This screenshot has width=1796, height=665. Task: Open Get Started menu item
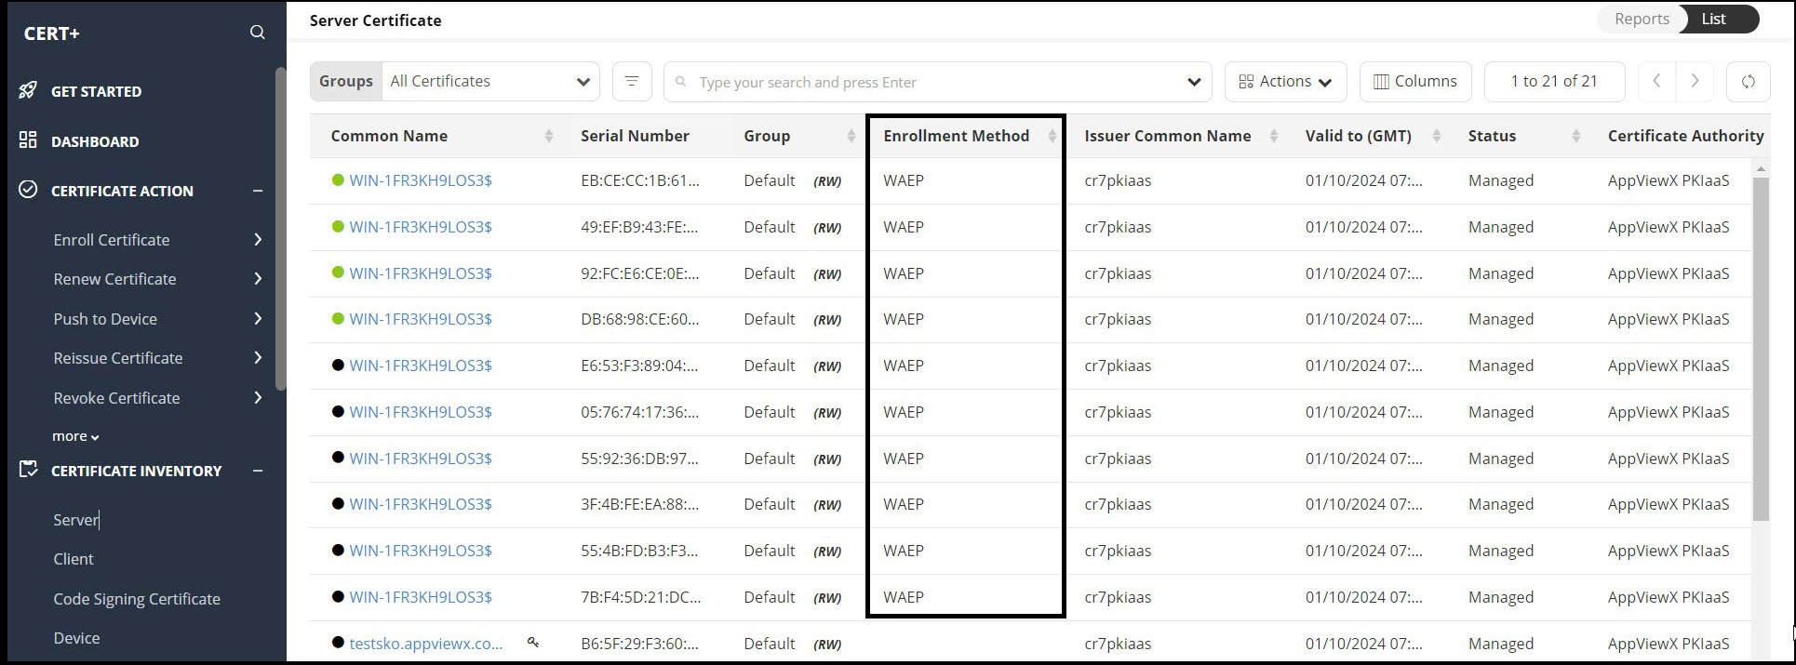(x=96, y=91)
